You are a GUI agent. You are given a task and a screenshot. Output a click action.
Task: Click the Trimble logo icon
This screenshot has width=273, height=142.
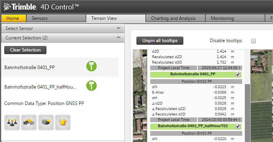7,7
